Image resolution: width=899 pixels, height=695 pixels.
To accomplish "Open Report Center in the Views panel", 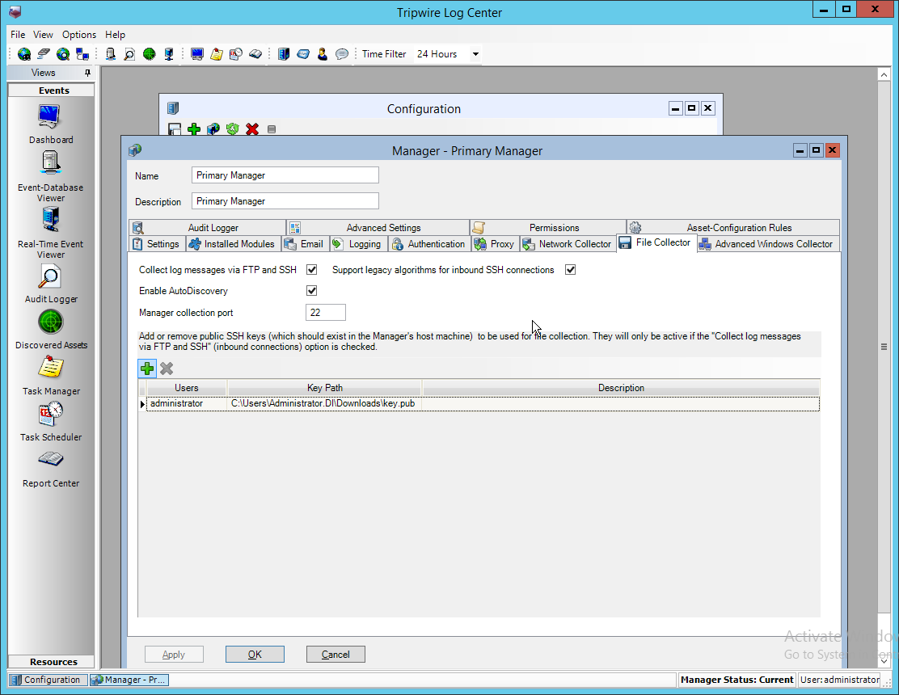I will tap(51, 469).
